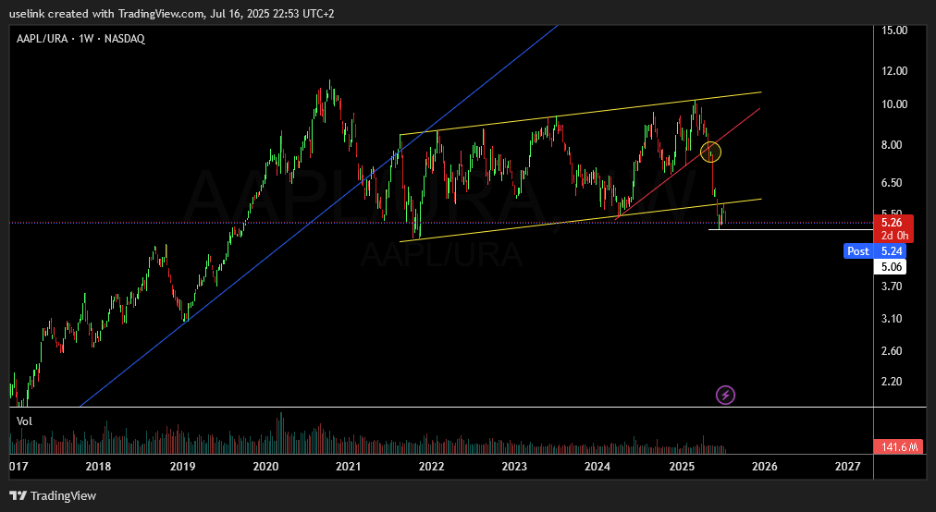This screenshot has height=512, width=936.
Task: Click the 6.50 price axis value
Action: [892, 183]
